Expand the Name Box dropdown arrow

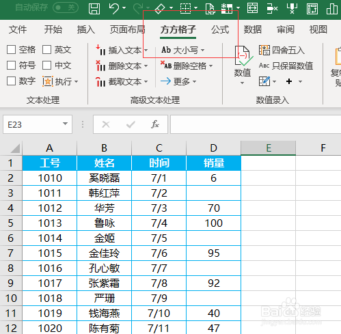65,124
